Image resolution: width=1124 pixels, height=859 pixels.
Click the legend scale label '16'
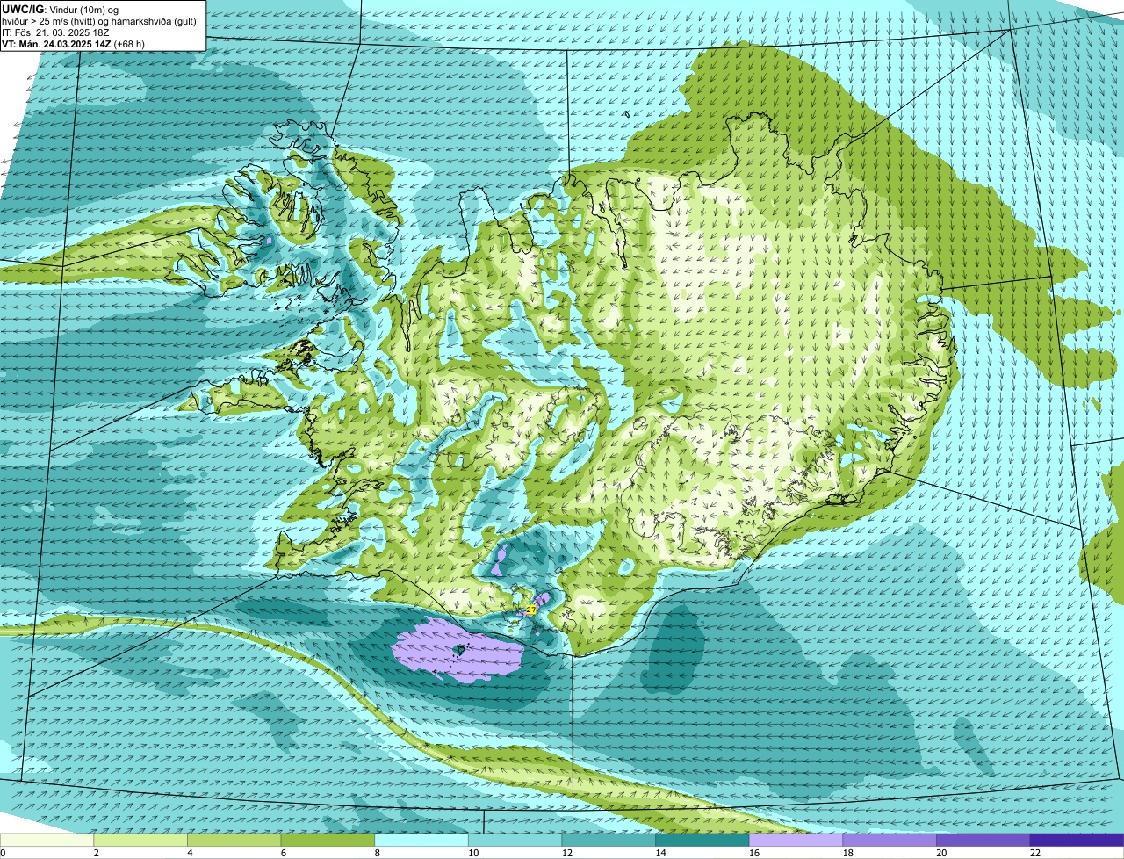tap(754, 853)
